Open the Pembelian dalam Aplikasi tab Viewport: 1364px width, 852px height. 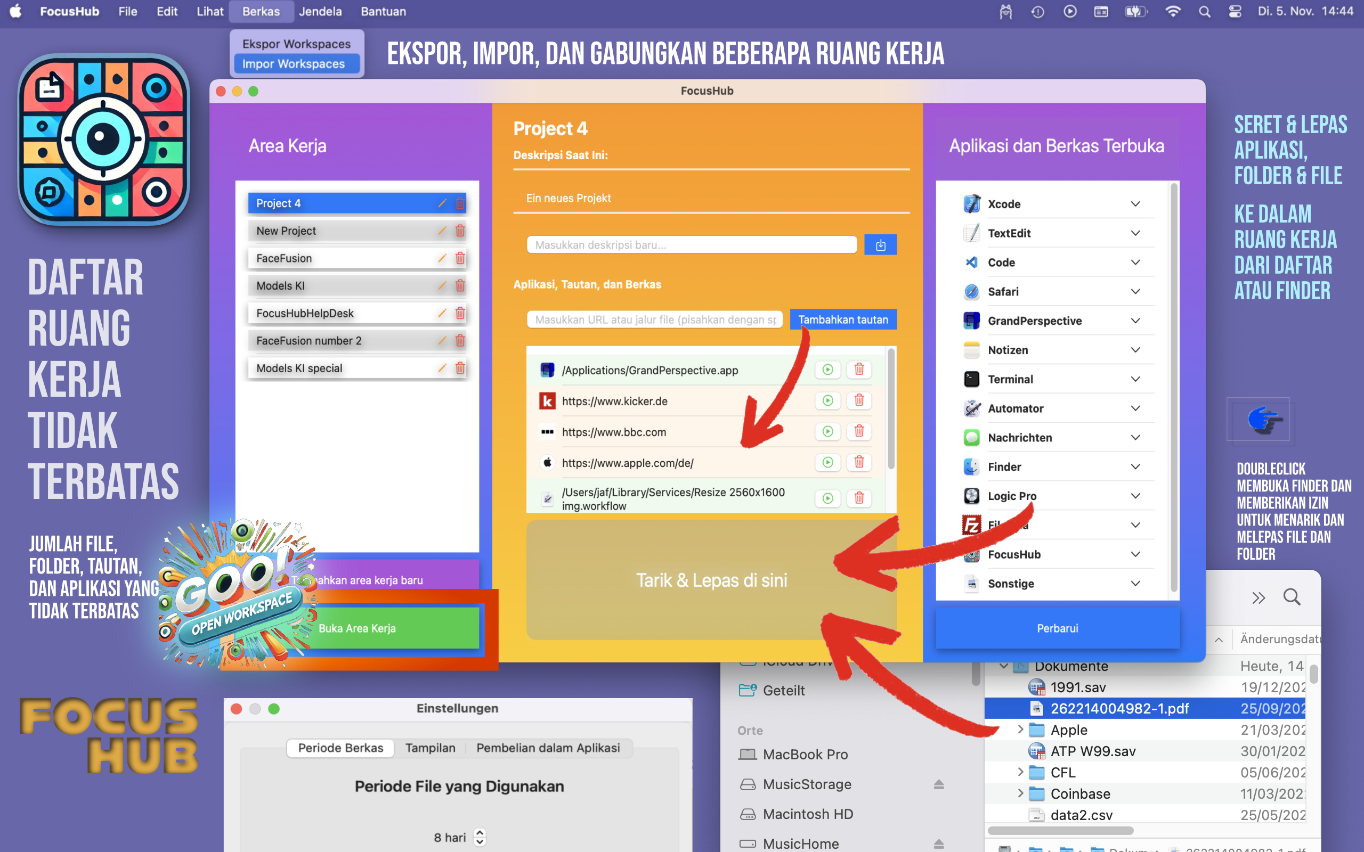(548, 748)
